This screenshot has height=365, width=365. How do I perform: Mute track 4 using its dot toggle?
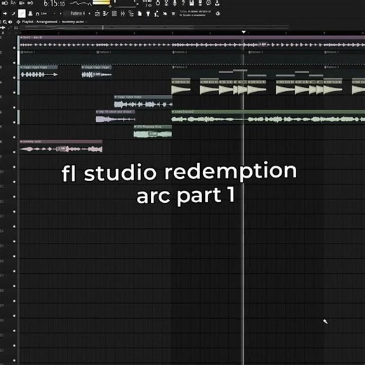pos(14,93)
